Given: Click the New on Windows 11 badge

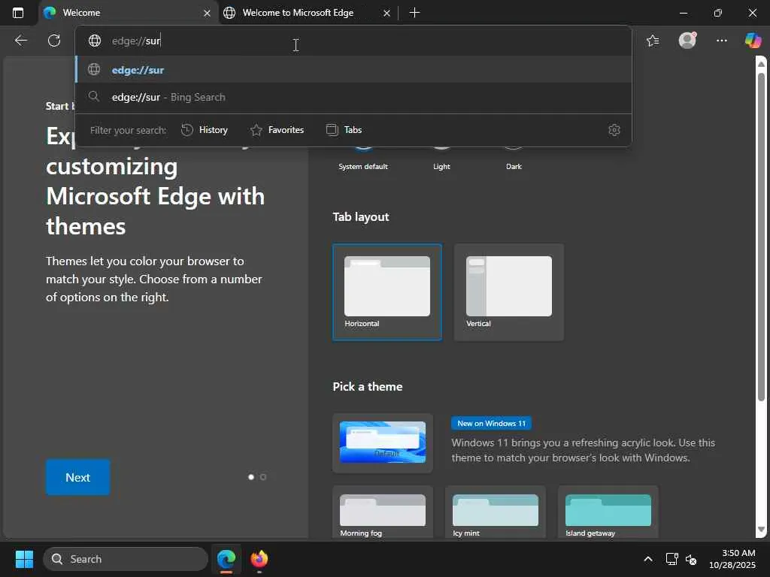Looking at the screenshot, I should pos(491,424).
